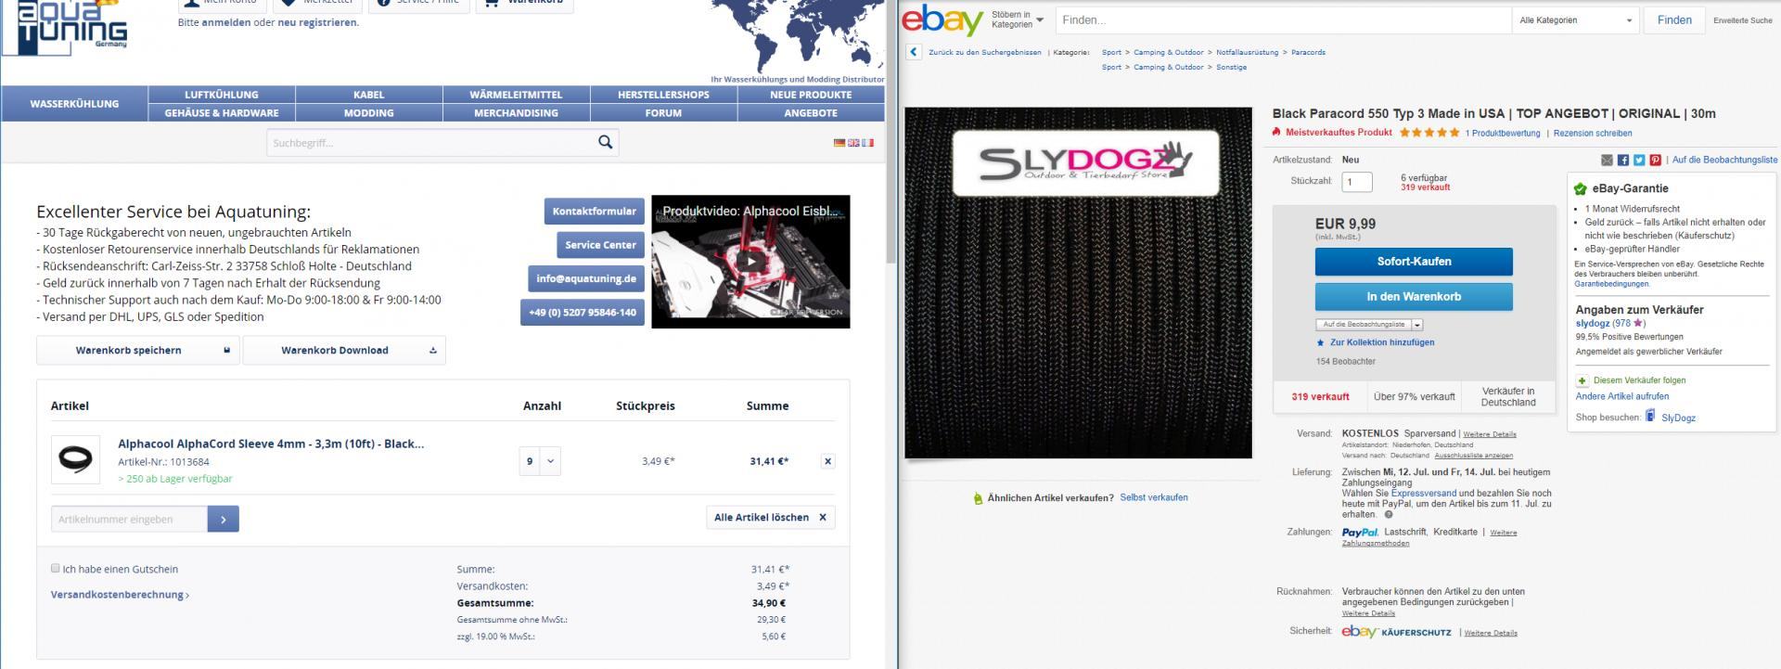This screenshot has height=669, width=1781.
Task: Go back with eBay arrow icon
Action: pos(914,52)
